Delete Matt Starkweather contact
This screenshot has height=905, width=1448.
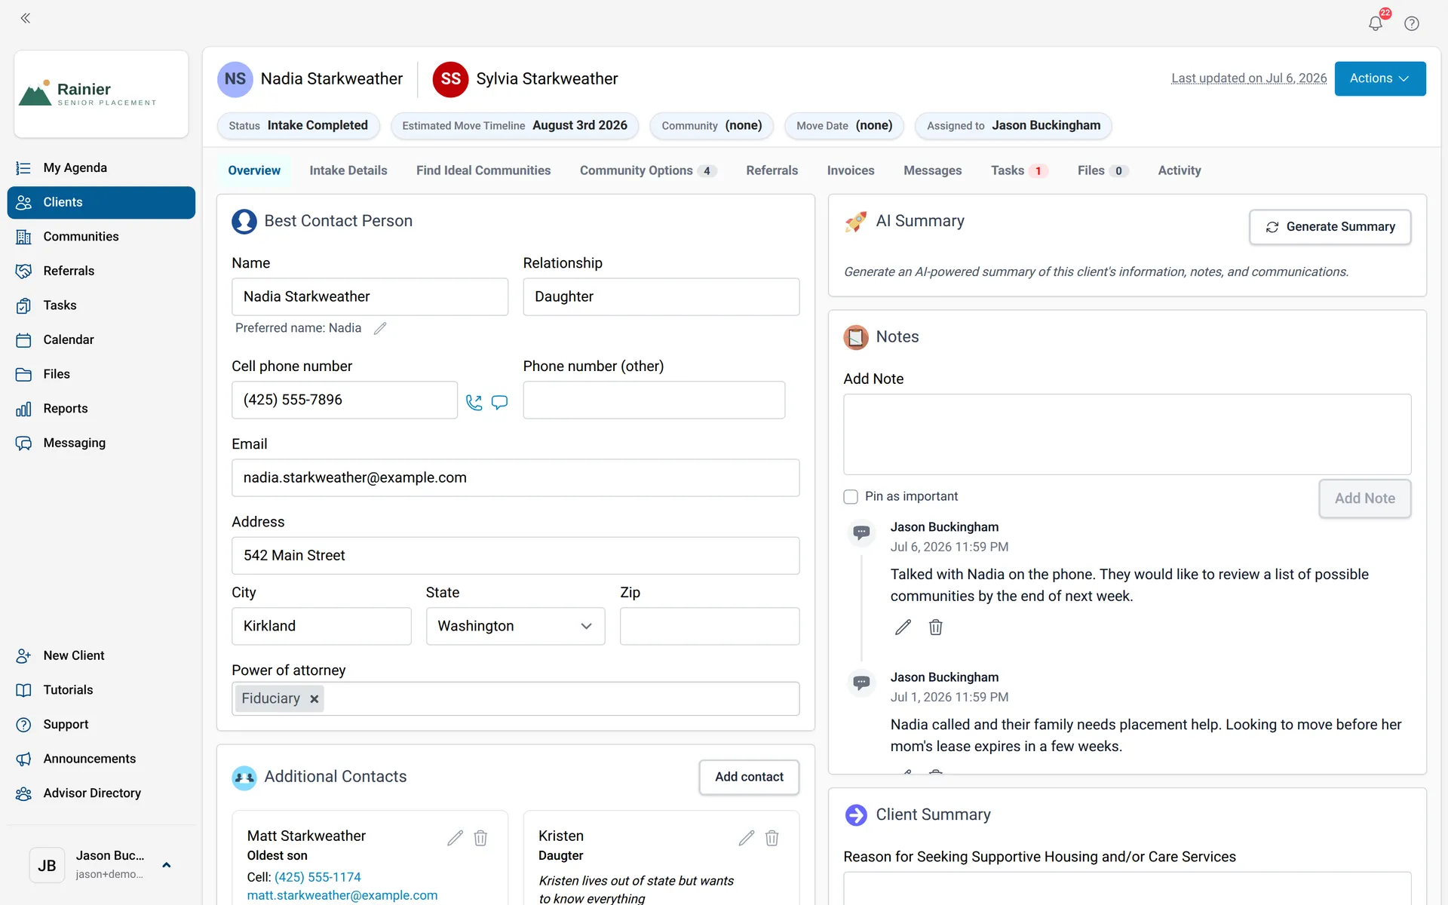[x=480, y=838]
